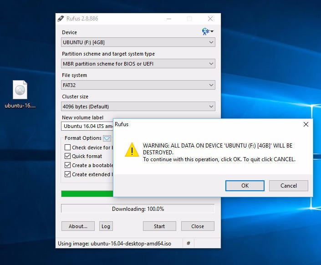Screen dimensions: 321x265
Task: Select the ubuntu-16 ISO desktop file icon
Action: click(20, 94)
